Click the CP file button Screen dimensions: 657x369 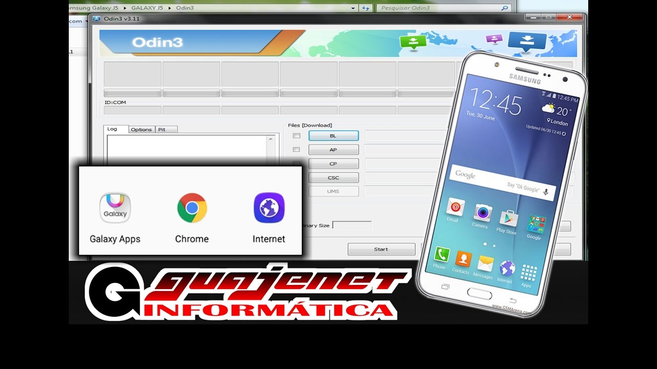click(334, 164)
